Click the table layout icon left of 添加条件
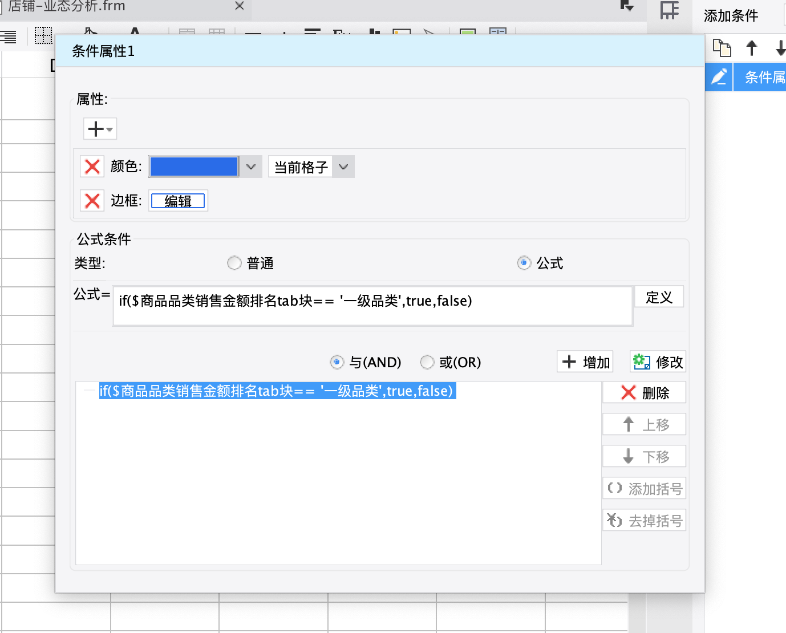This screenshot has height=633, width=786. (x=670, y=10)
